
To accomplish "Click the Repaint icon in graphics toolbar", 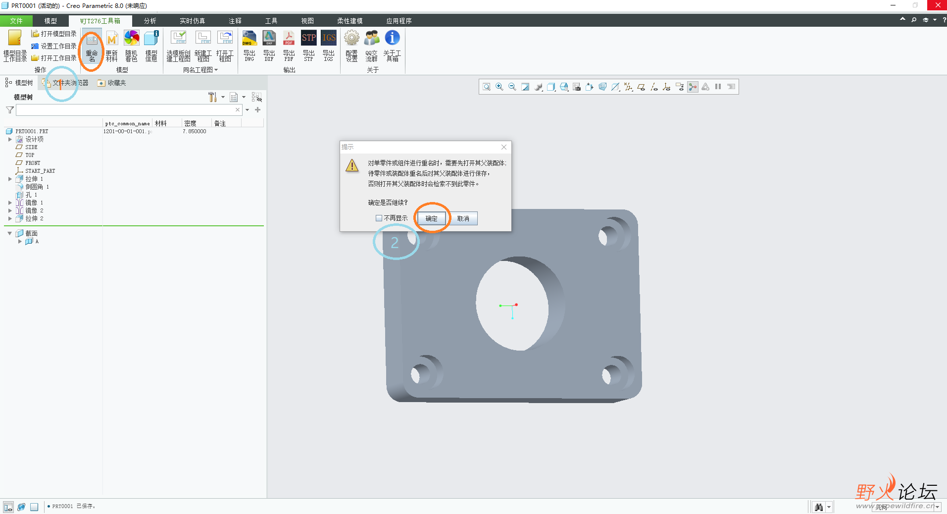I will (x=525, y=87).
